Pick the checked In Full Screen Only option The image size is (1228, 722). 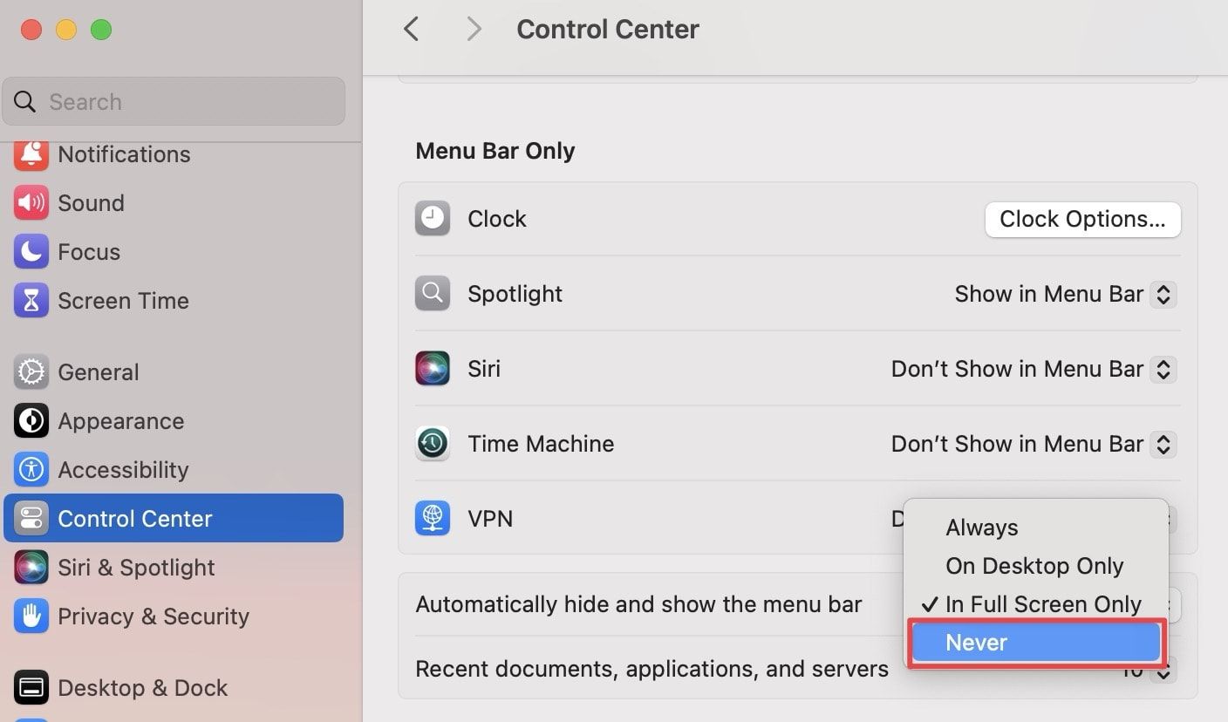click(1042, 604)
